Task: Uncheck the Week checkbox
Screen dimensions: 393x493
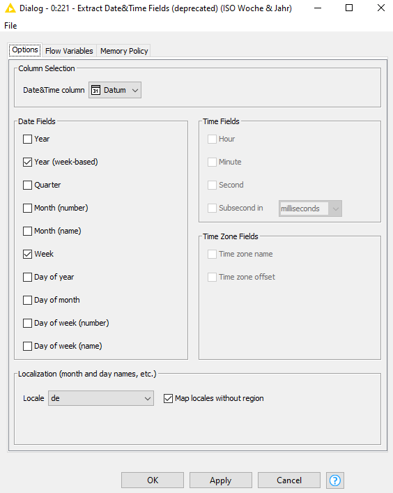Action: pos(28,254)
